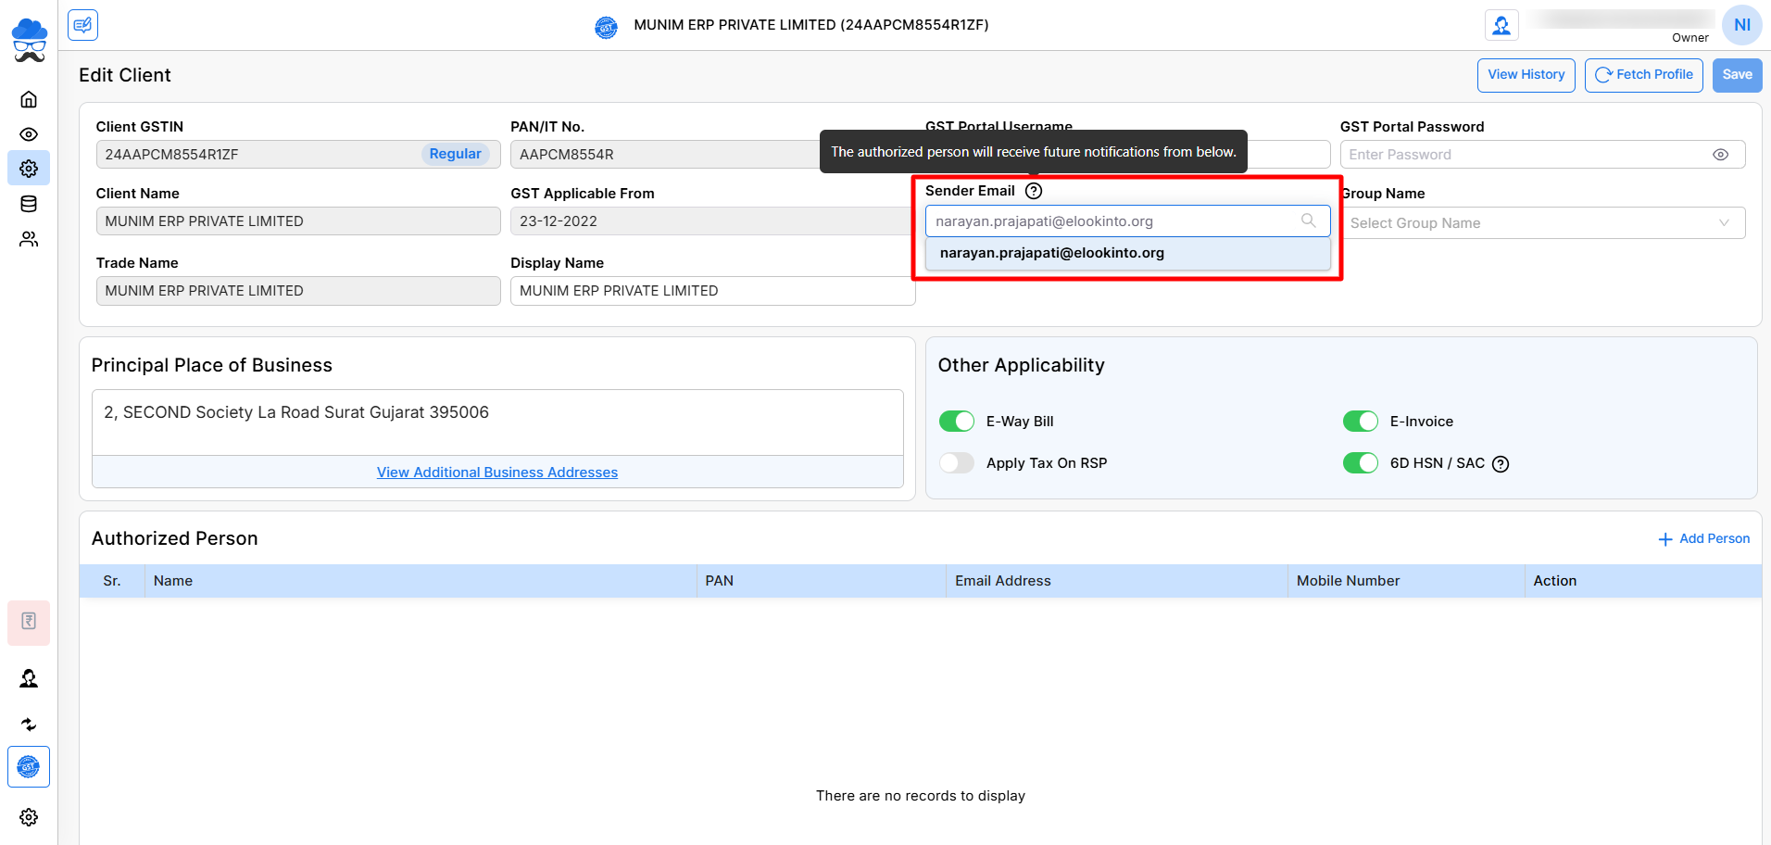Save the client changes

pyautogui.click(x=1737, y=75)
